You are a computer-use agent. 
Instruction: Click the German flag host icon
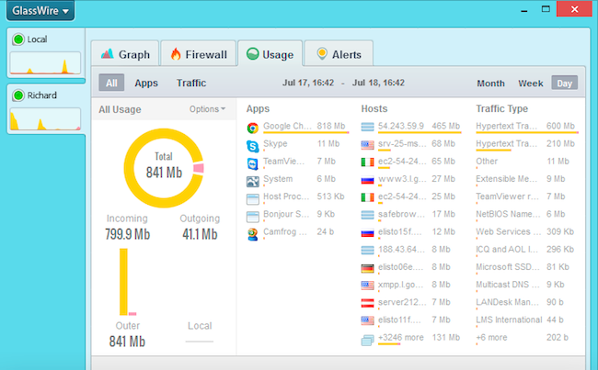369,268
